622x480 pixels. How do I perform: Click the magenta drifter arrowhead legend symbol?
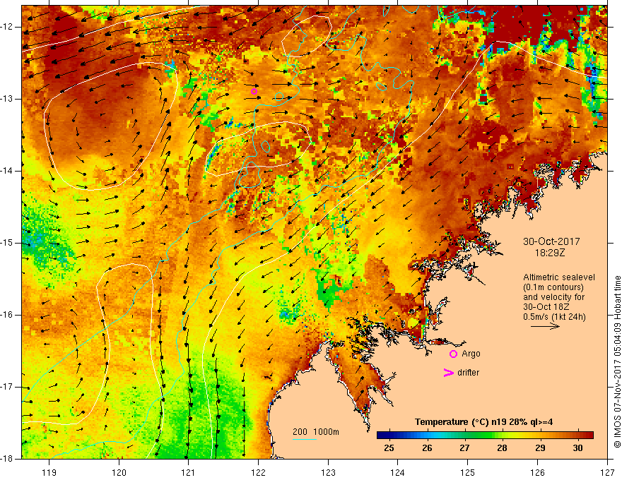tap(448, 373)
